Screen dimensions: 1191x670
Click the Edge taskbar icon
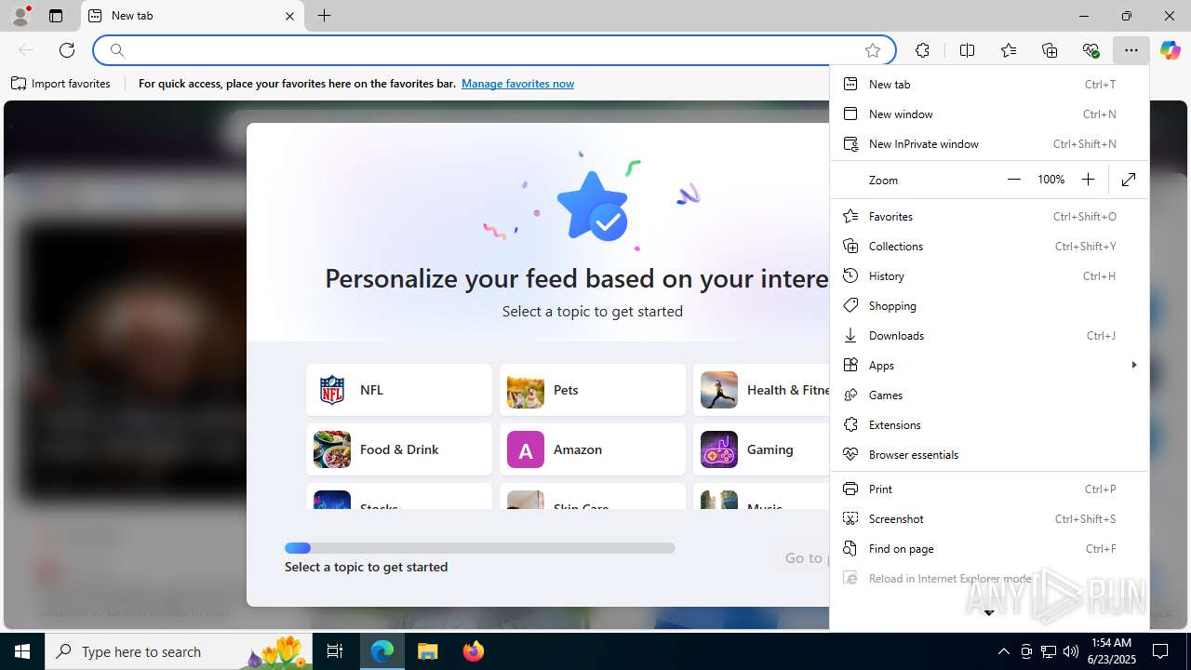(382, 651)
